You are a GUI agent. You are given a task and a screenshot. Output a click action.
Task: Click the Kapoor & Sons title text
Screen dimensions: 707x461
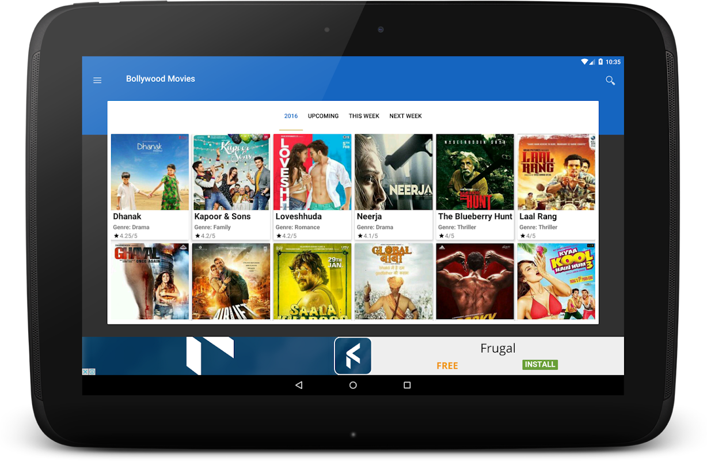pyautogui.click(x=222, y=217)
